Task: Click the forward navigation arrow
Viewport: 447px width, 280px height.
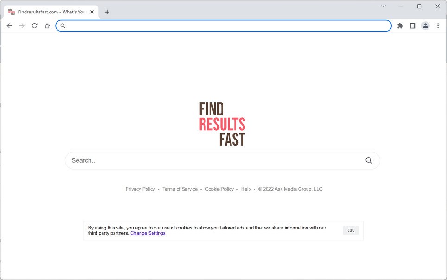Action: [22, 26]
